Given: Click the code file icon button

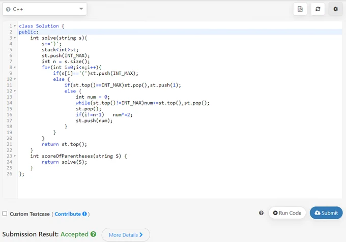Looking at the screenshot, I should (300, 9).
